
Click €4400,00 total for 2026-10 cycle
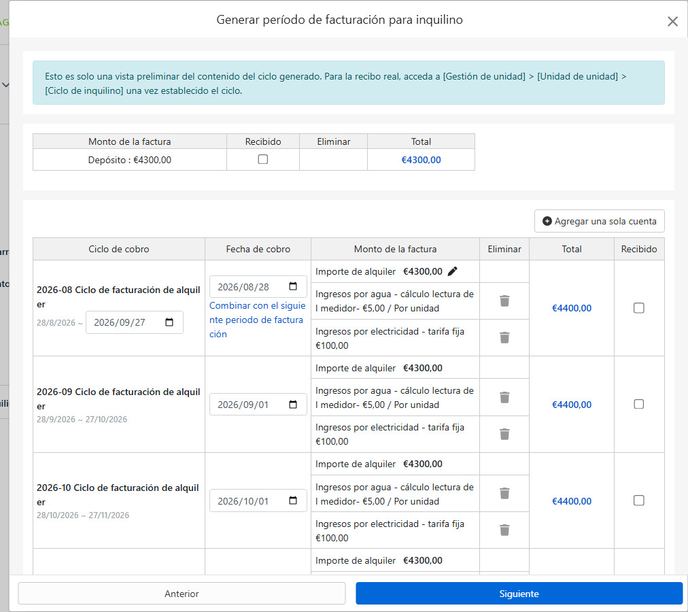pos(571,501)
